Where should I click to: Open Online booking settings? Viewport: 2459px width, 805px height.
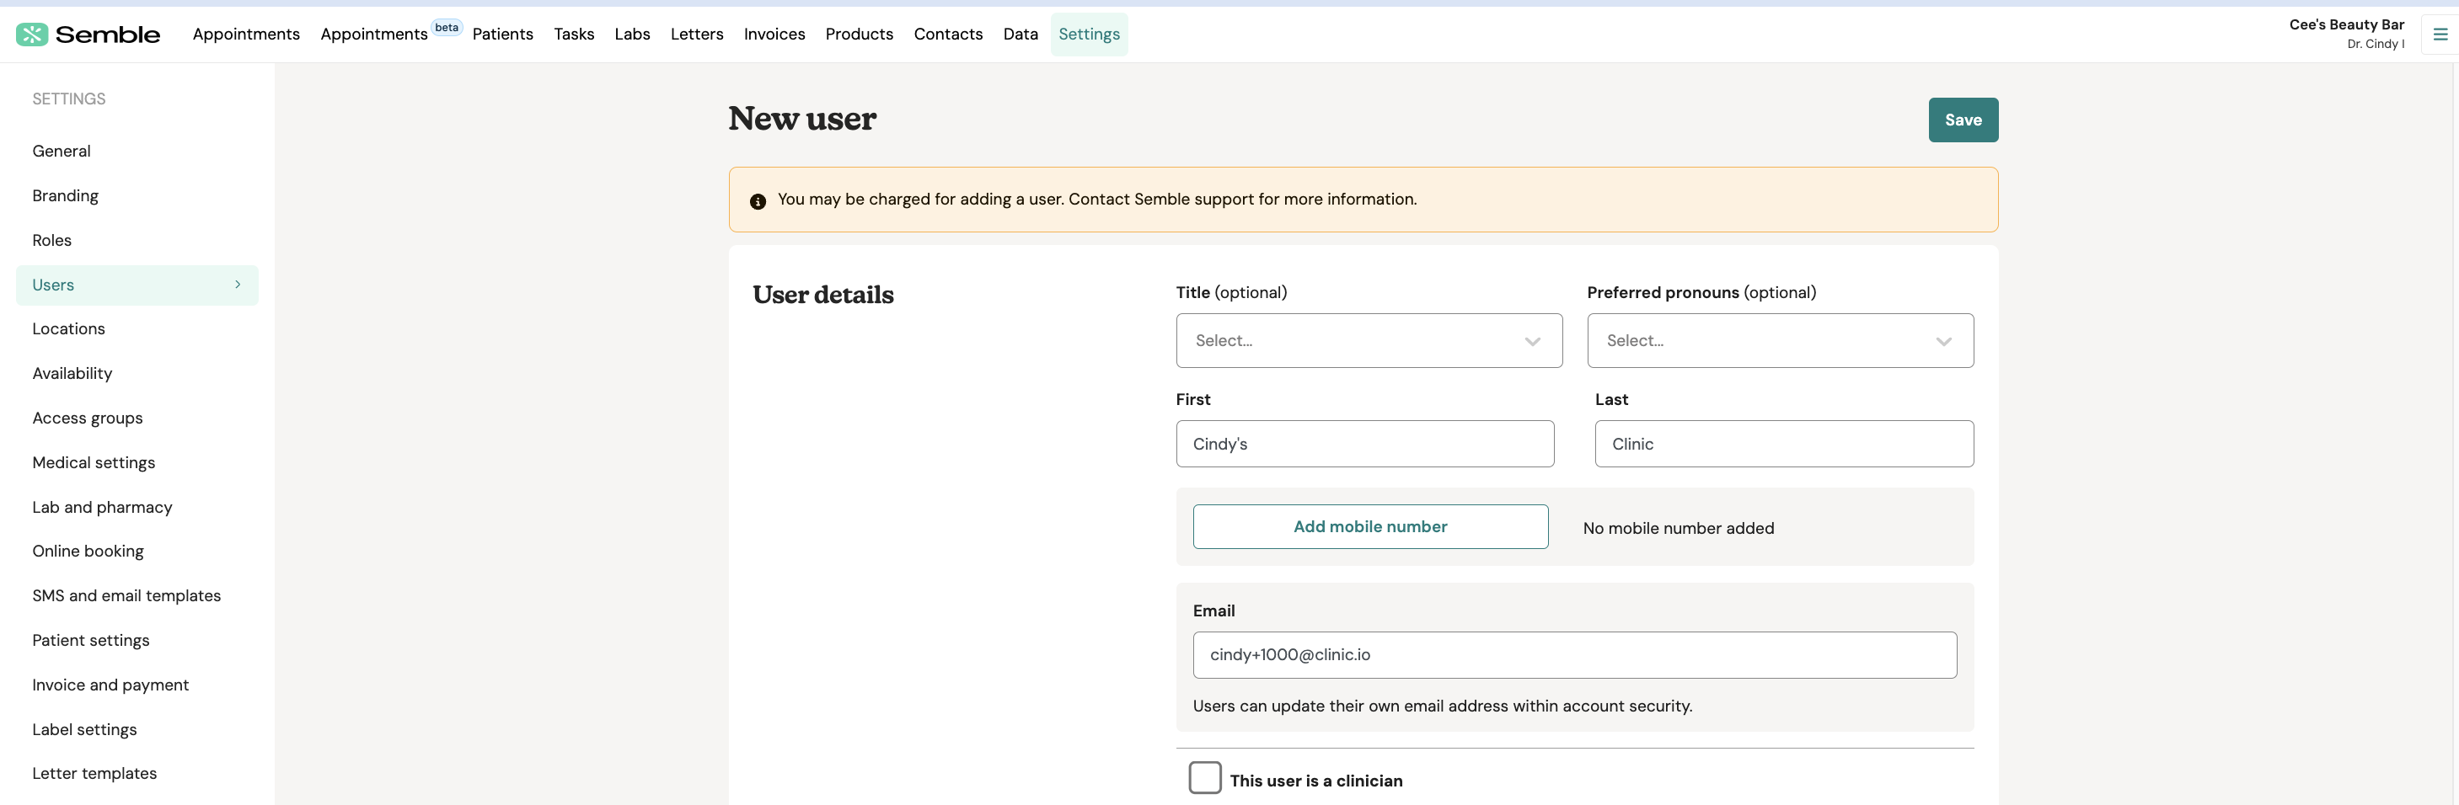point(88,552)
